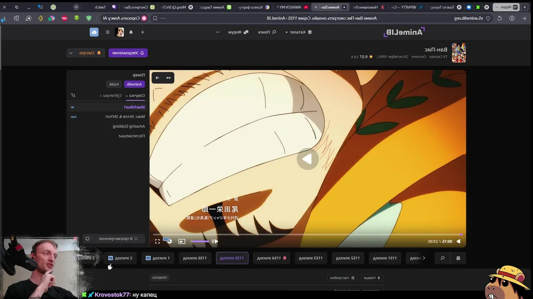533x299 pixels.
Task: Open the hamburger menu beside the avatar
Action: coord(107,32)
